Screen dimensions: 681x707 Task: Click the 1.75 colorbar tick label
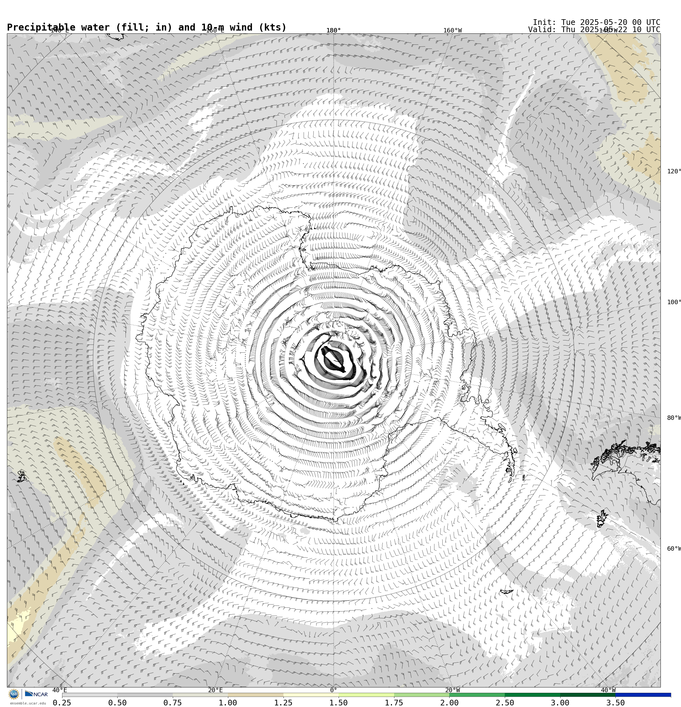click(x=394, y=703)
